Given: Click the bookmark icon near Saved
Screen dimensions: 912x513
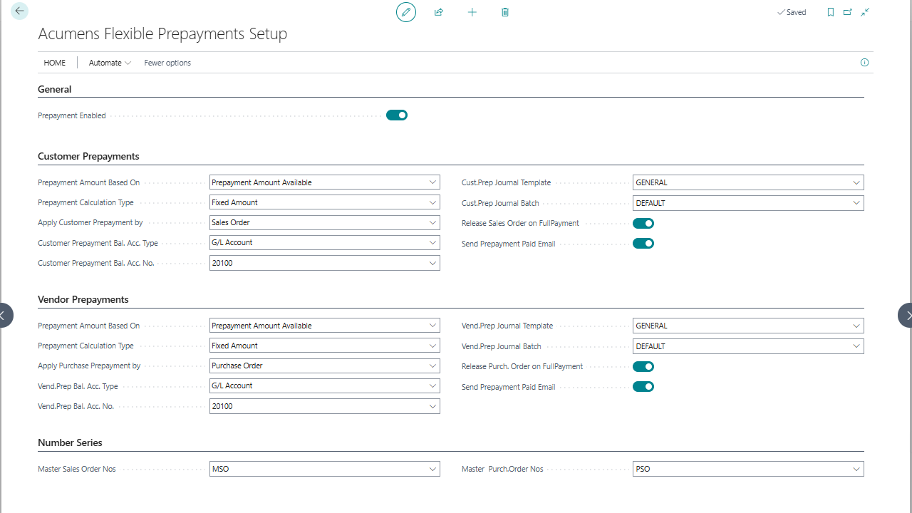Looking at the screenshot, I should coord(829,12).
